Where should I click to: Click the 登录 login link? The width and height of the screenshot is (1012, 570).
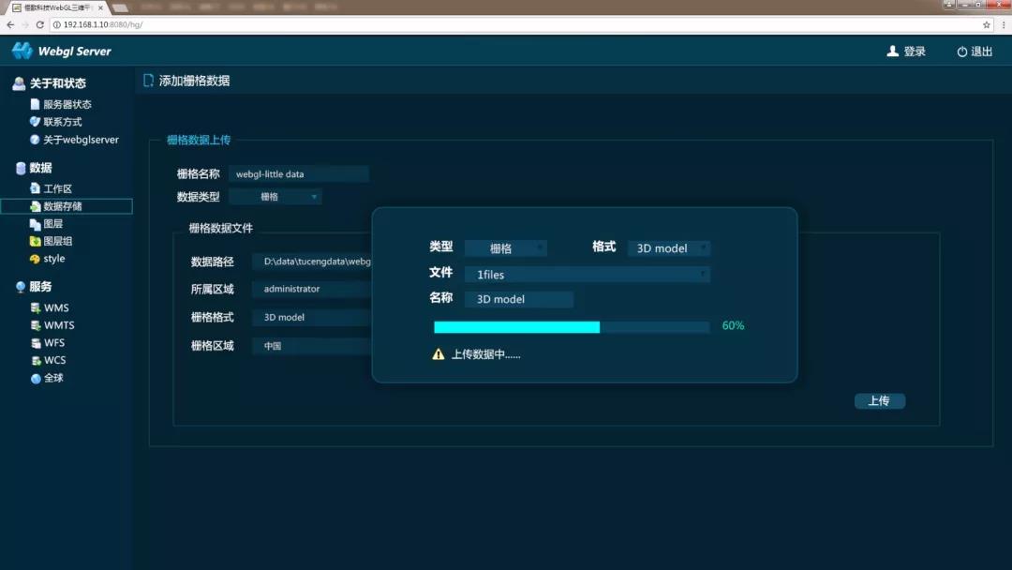tap(914, 52)
